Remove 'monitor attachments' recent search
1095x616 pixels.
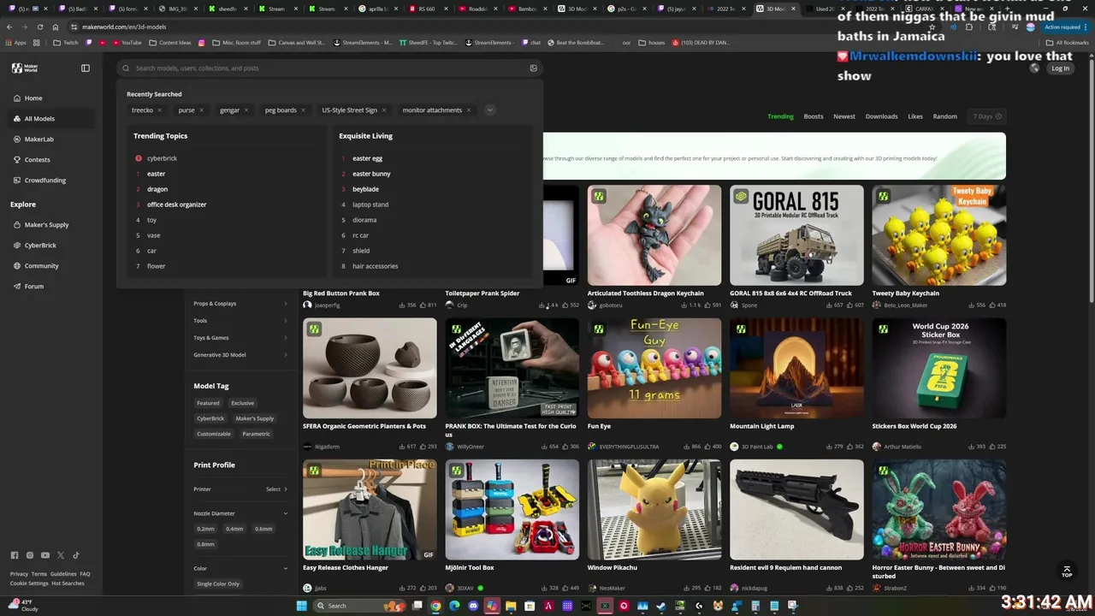[469, 110]
